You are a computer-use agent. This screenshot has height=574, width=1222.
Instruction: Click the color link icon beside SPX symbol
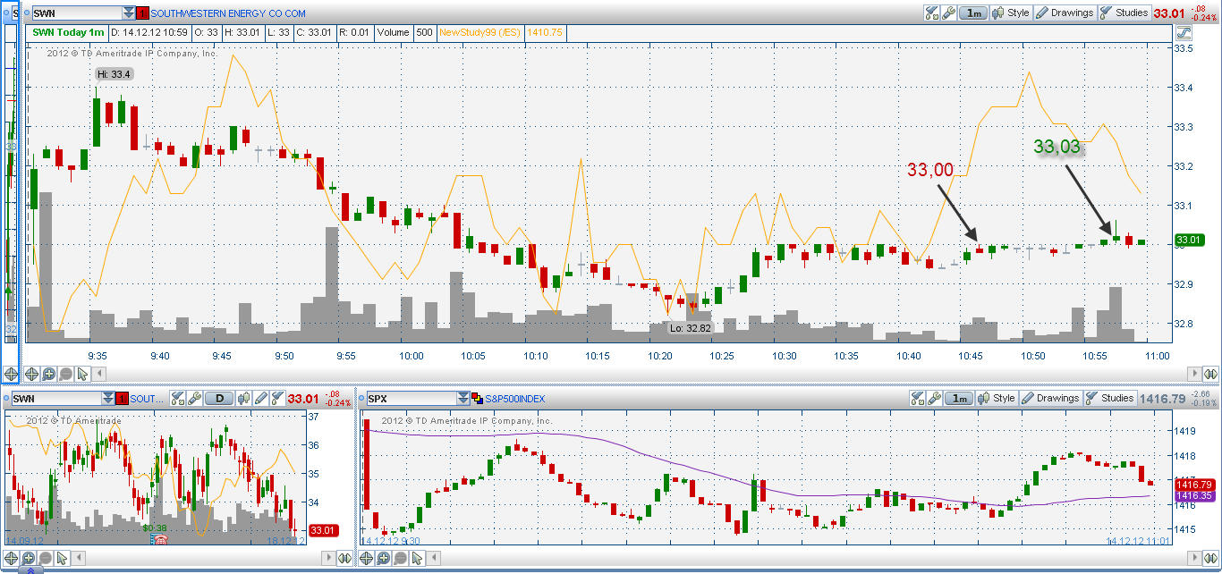(477, 399)
